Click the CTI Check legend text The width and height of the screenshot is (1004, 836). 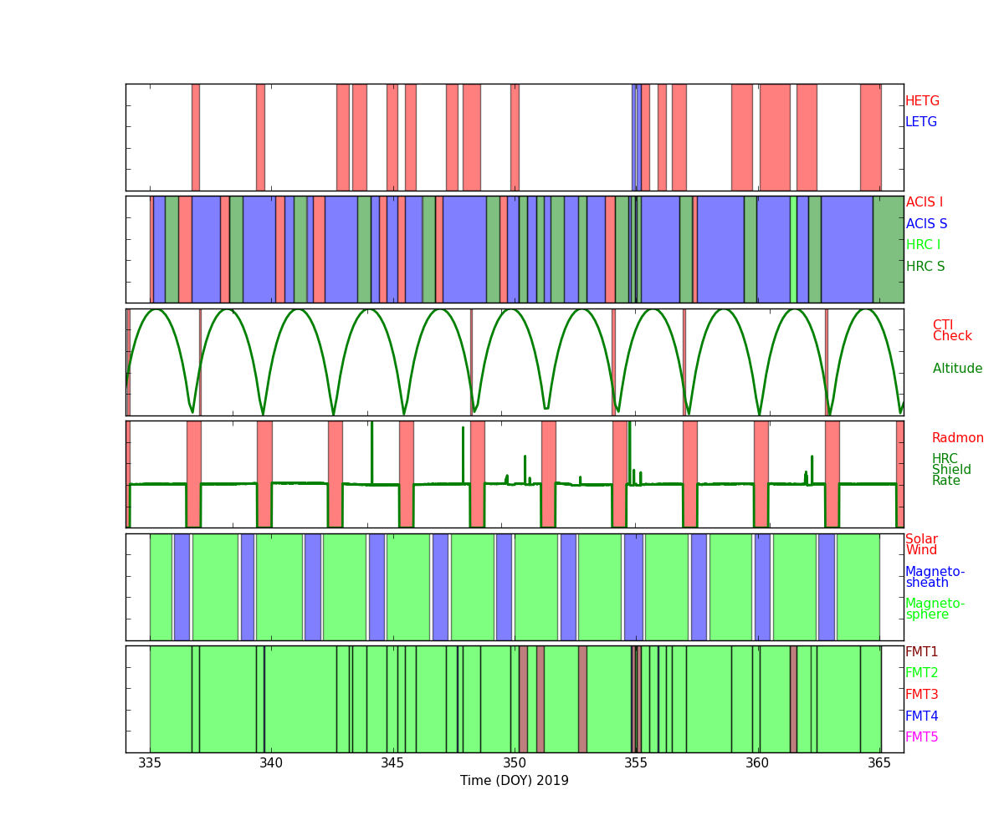952,331
